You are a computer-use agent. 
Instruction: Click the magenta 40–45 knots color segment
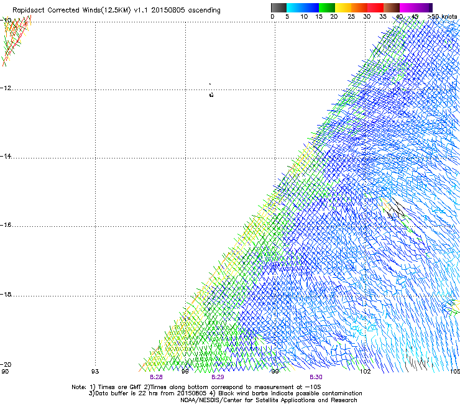pos(408,7)
